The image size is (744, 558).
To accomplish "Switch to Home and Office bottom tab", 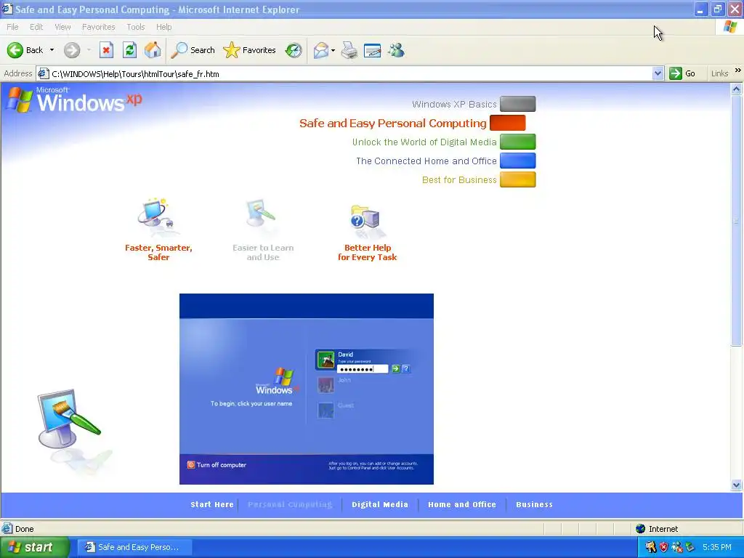I will point(461,504).
